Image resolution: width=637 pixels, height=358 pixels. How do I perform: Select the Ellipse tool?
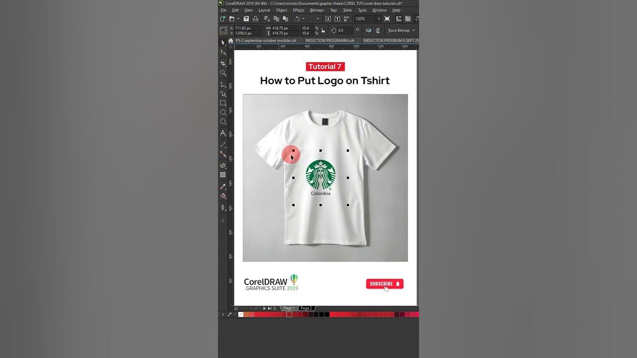pyautogui.click(x=223, y=112)
